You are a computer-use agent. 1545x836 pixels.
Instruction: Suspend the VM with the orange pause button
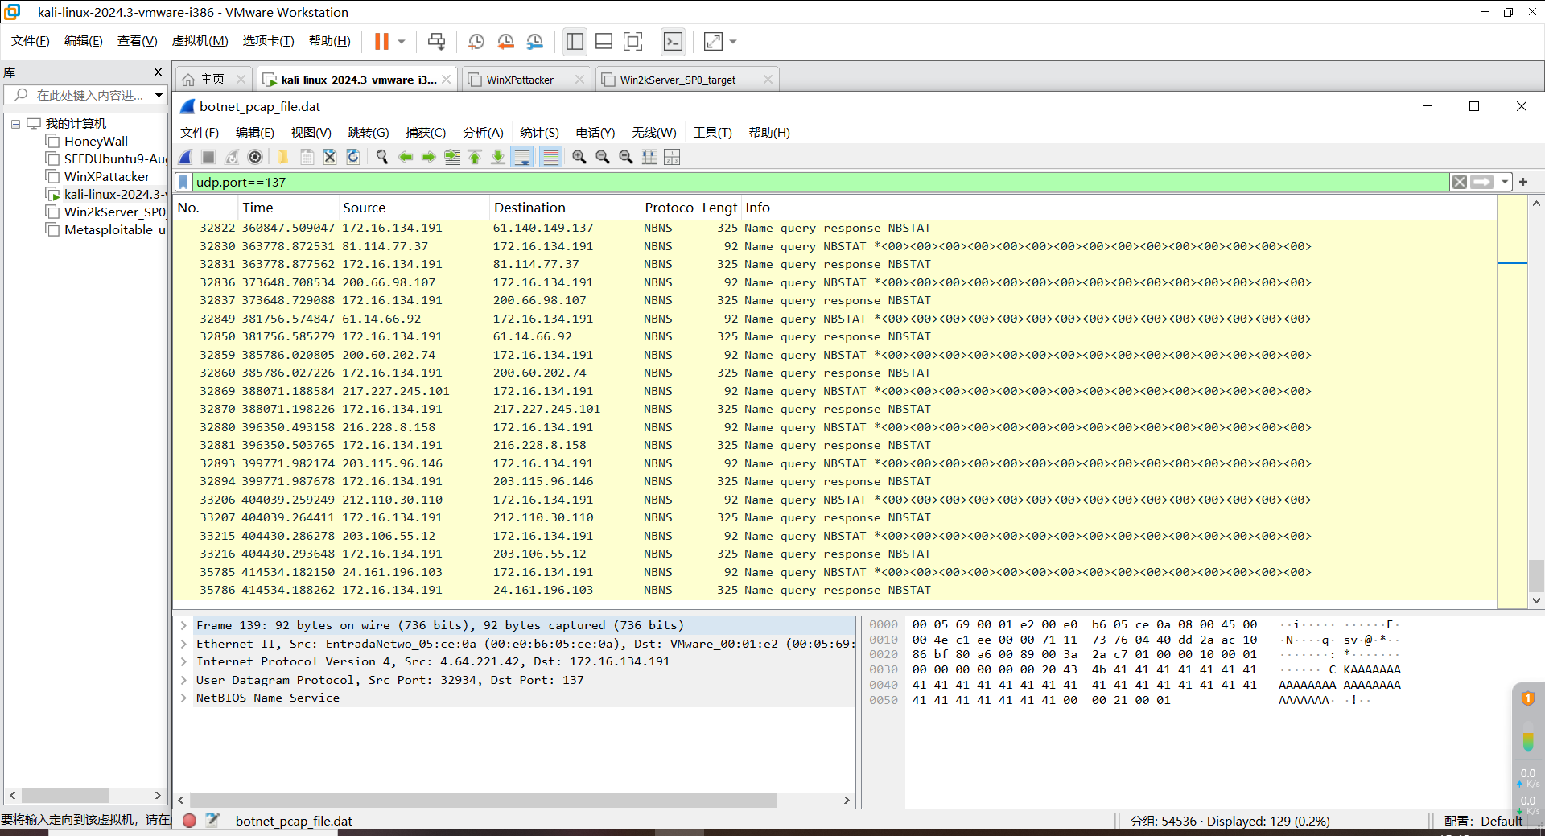(x=381, y=41)
